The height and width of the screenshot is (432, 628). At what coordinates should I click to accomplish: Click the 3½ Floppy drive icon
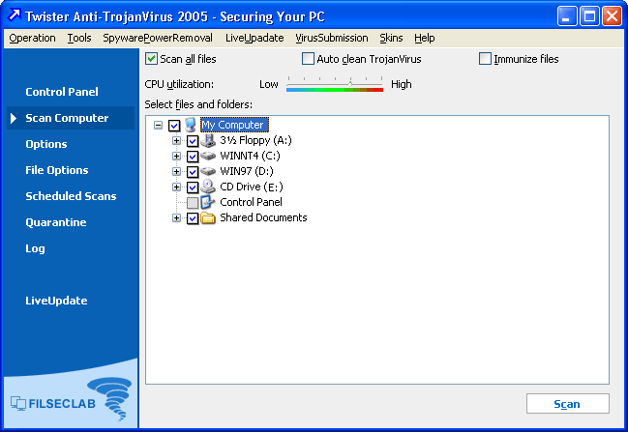[x=208, y=140]
